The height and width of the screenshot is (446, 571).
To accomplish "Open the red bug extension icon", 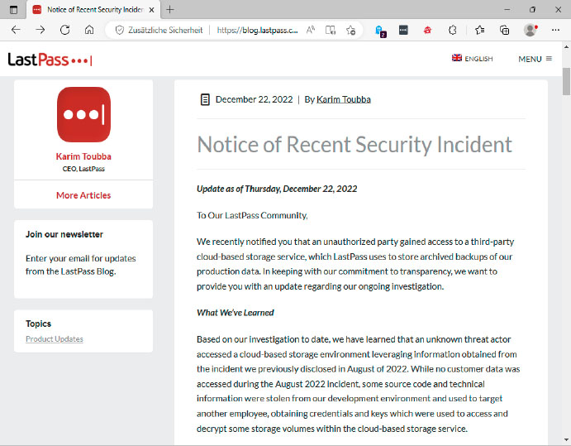I will pyautogui.click(x=427, y=30).
